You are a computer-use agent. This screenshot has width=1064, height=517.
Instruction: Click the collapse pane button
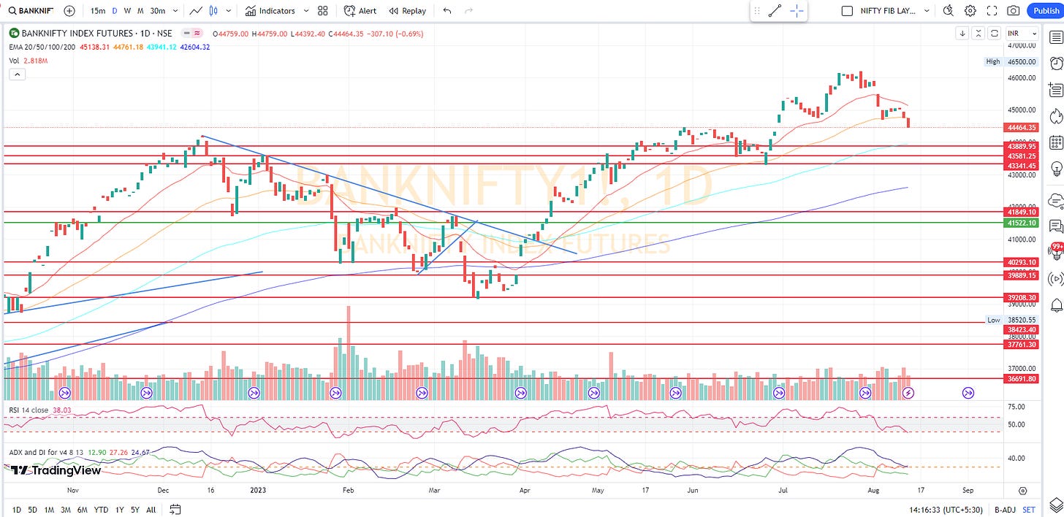coord(979,34)
